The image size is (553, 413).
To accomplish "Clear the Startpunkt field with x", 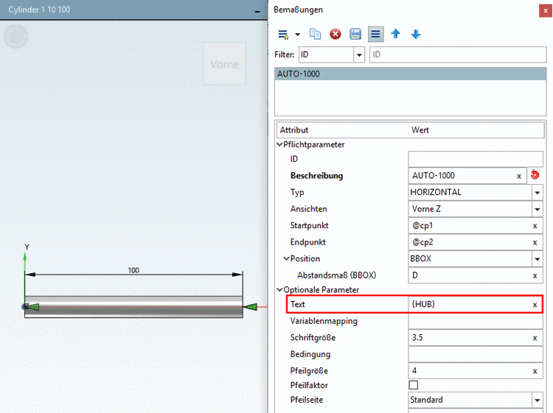I will click(535, 226).
